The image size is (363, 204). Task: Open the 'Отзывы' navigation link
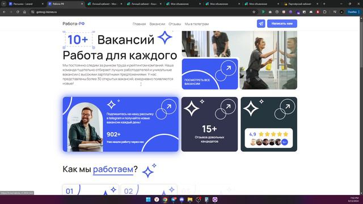pyautogui.click(x=175, y=24)
